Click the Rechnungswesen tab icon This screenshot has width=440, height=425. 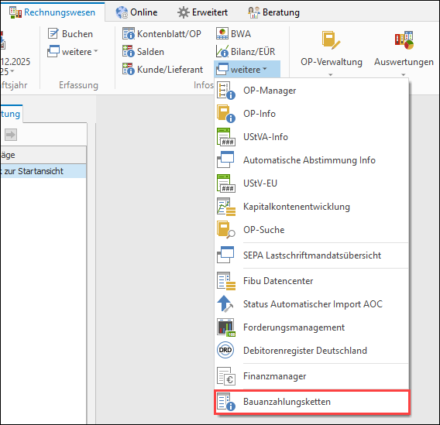(15, 12)
